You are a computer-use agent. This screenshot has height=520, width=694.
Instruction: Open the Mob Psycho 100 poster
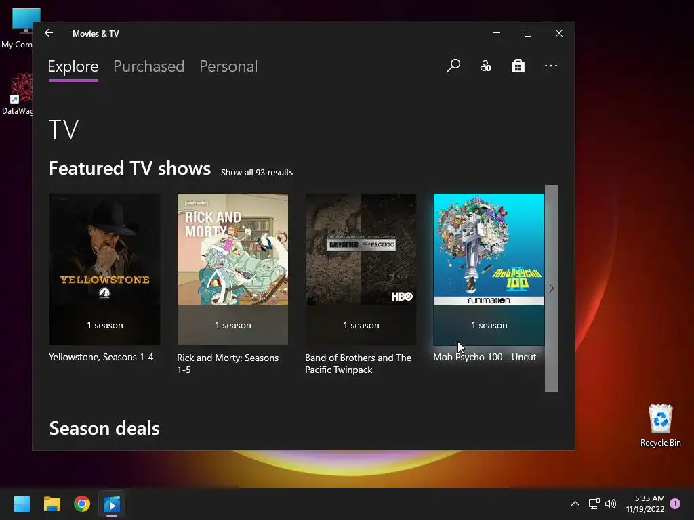click(x=489, y=269)
